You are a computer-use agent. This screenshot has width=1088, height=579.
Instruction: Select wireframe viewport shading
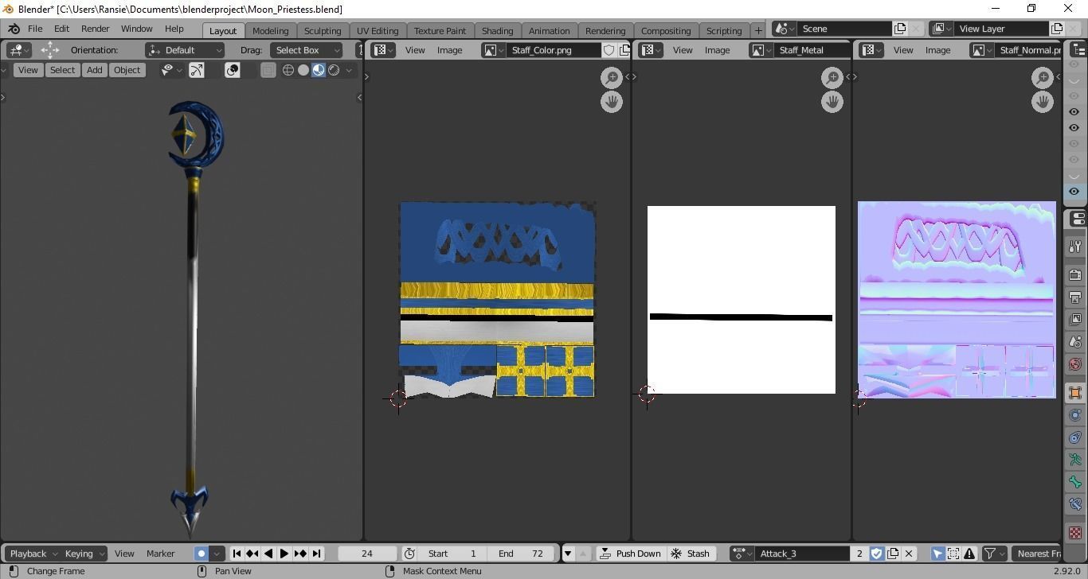coord(288,70)
